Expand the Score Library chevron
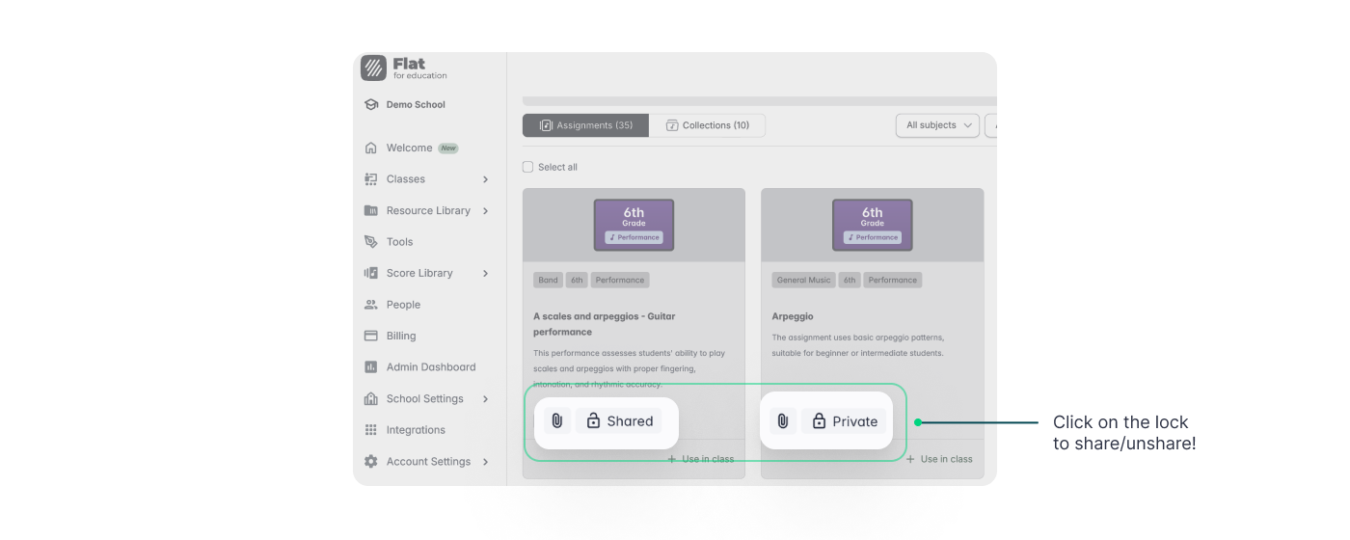The height and width of the screenshot is (540, 1350). [485, 274]
